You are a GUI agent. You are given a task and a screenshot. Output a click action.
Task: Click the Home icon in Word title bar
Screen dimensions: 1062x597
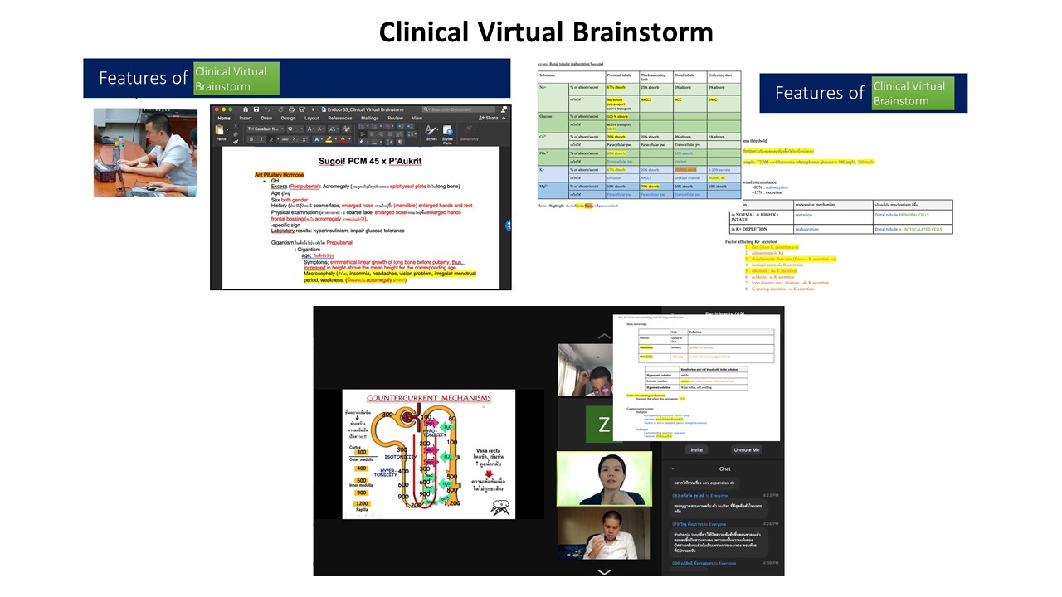(246, 109)
